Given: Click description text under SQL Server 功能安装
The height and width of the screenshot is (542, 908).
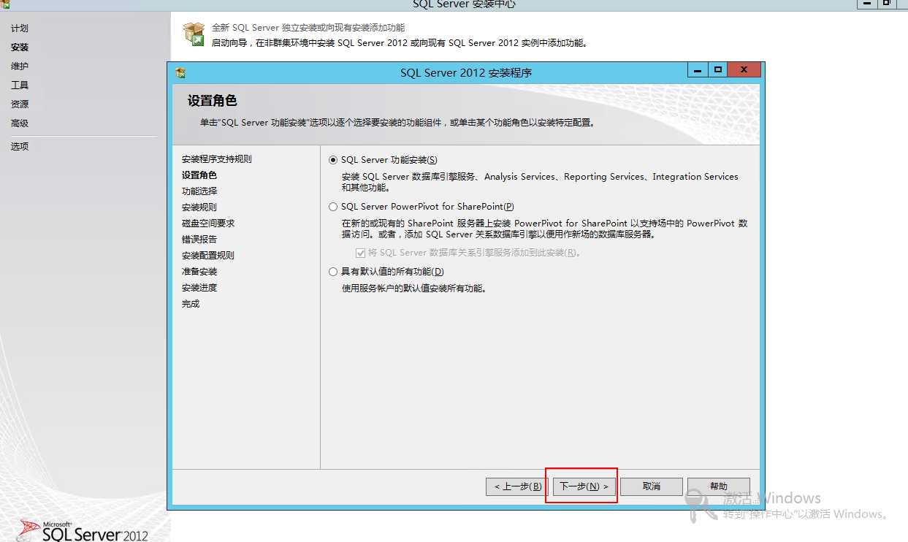Looking at the screenshot, I should coord(541,182).
